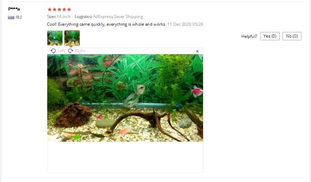Screen dimensions: 311x182
Task: Click the "Size: 14 inch" label
Action: [x=59, y=17]
